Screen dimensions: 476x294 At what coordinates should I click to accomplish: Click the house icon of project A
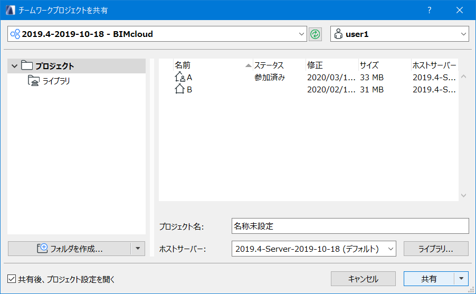click(180, 77)
